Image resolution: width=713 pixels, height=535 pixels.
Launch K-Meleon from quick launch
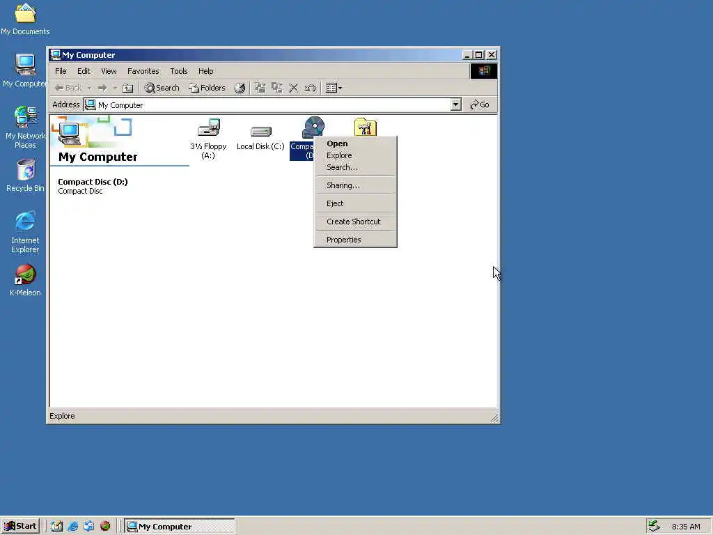point(105,527)
